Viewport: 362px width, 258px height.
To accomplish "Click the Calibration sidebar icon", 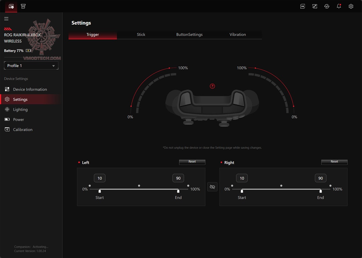I will tap(7, 130).
